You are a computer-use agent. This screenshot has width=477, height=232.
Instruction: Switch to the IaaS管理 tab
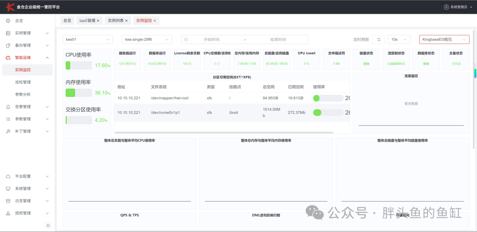(x=89, y=21)
